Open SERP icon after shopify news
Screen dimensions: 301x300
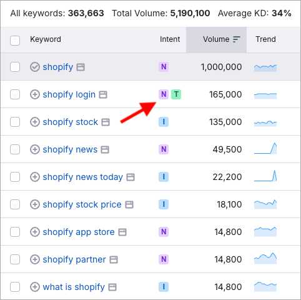click(x=105, y=150)
